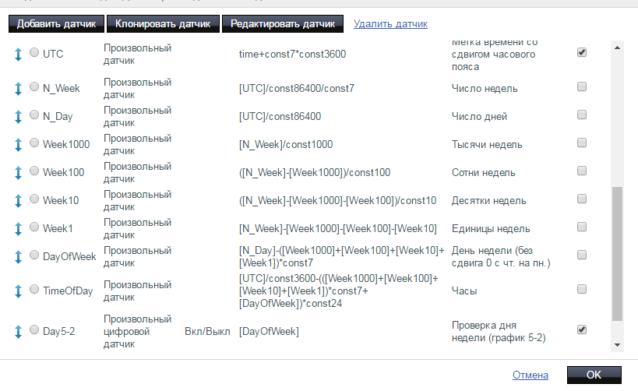Viewport: 638px width, 391px height.
Task: Open Редактировать датчик editor
Action: [x=283, y=24]
